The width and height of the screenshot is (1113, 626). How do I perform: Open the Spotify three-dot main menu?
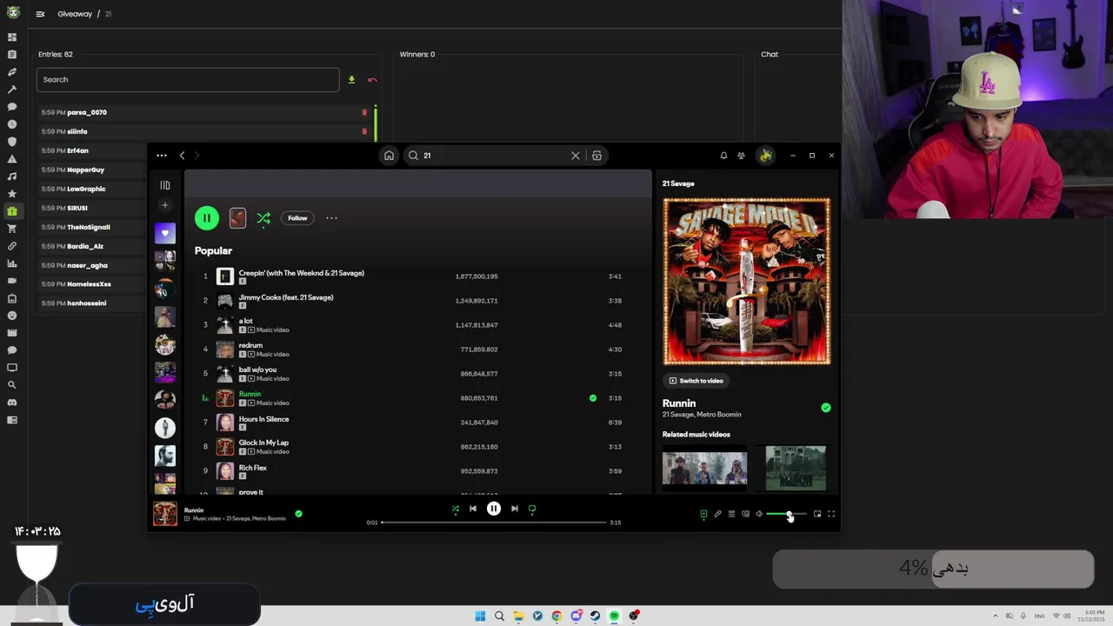click(162, 156)
